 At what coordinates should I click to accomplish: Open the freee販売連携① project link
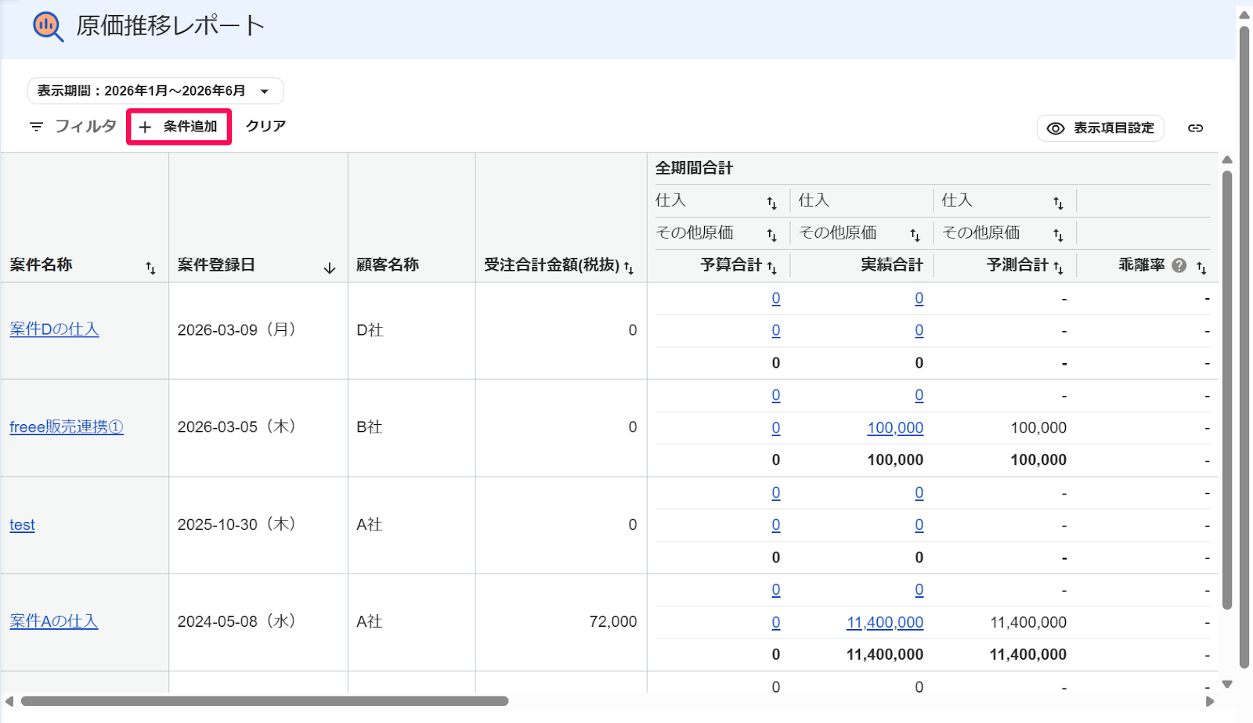pyautogui.click(x=67, y=427)
